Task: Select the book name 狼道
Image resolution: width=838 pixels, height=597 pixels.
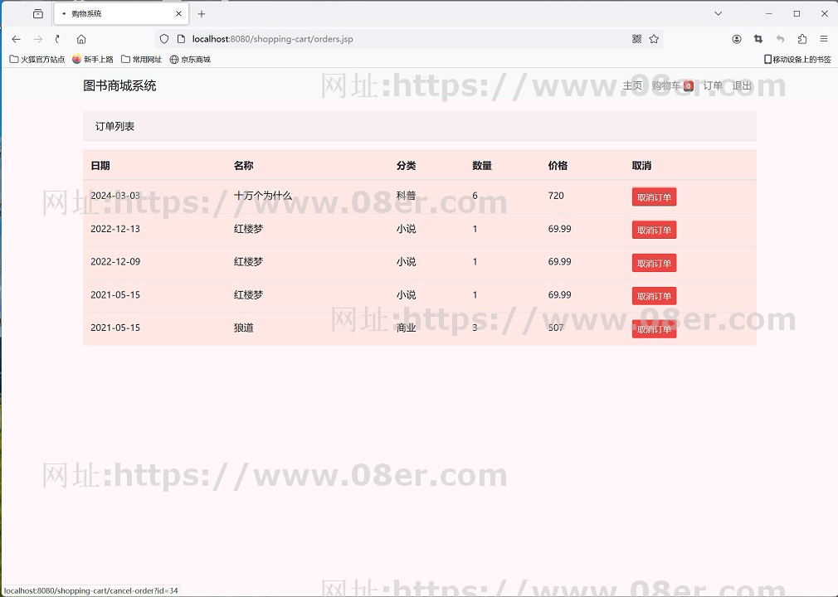Action: 244,328
